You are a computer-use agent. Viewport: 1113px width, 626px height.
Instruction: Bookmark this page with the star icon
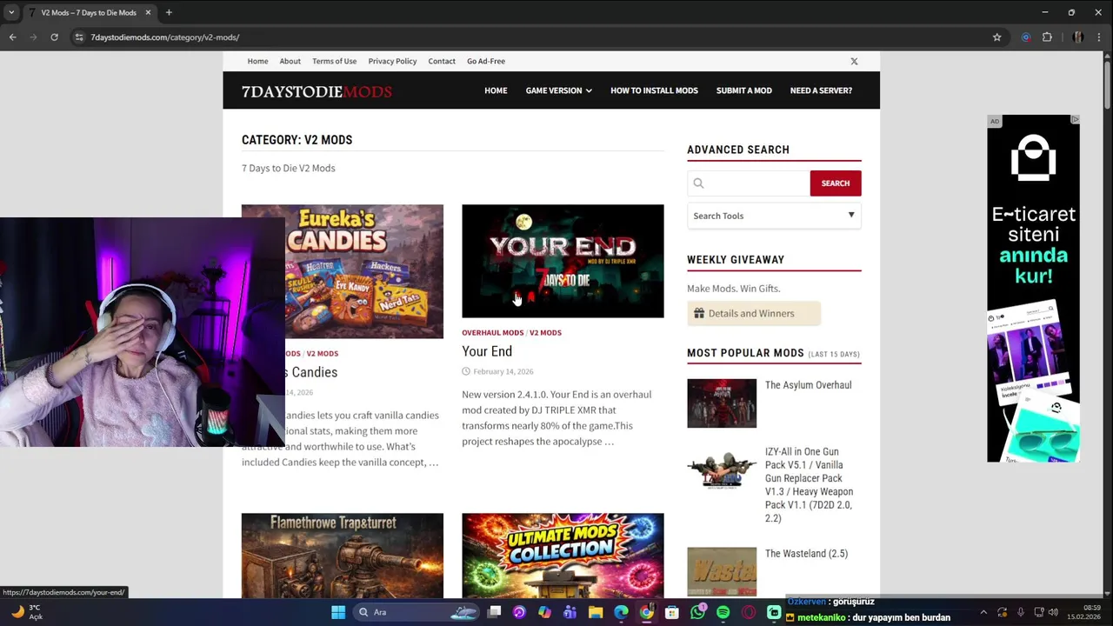tap(997, 37)
